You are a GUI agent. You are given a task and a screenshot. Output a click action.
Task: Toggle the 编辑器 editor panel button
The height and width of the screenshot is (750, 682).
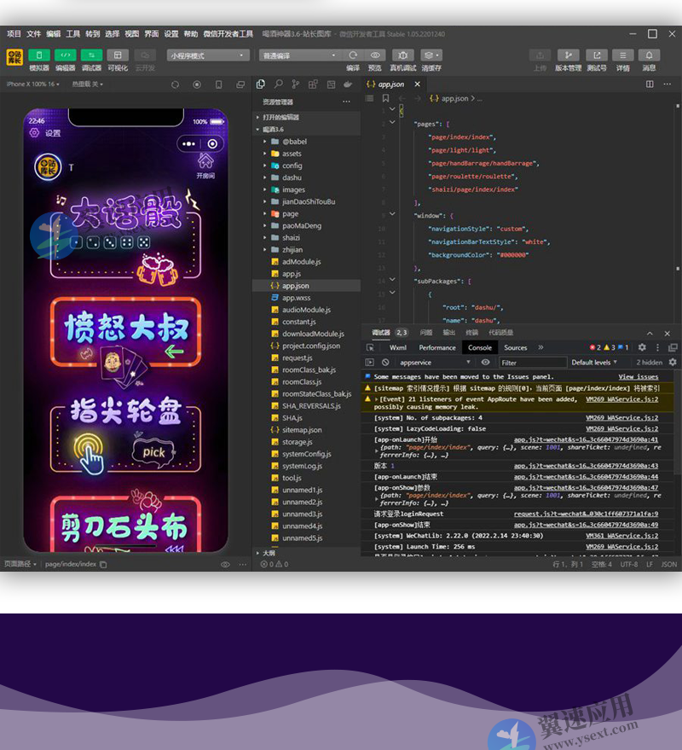pos(66,55)
